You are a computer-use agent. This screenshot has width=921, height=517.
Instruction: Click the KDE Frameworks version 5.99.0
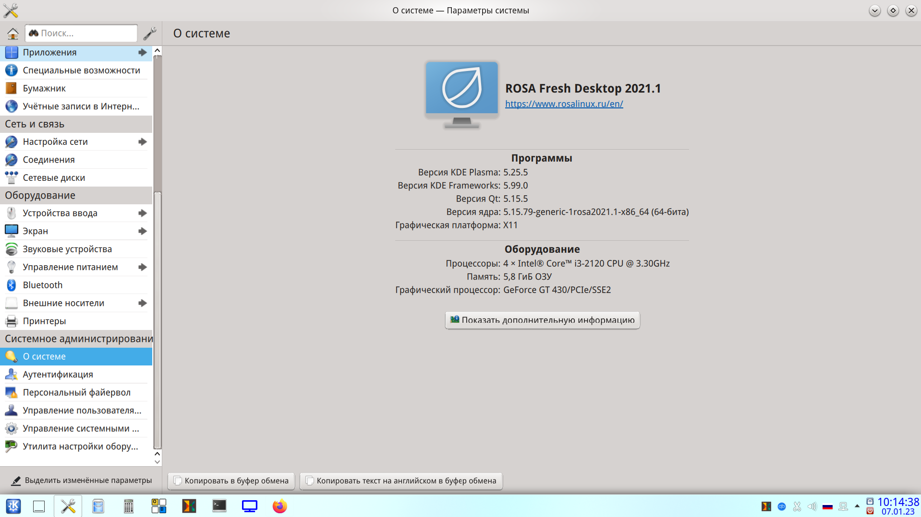pos(515,186)
